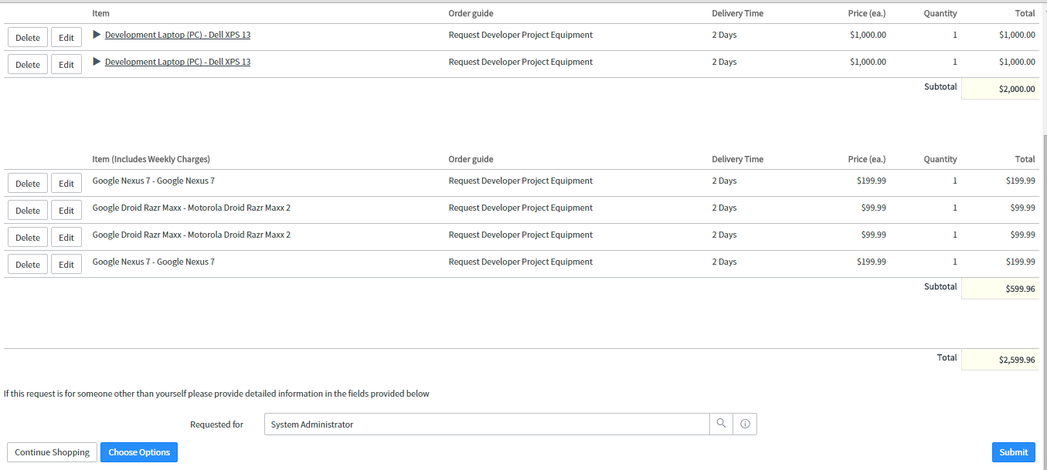This screenshot has width=1047, height=470.
Task: Select the $2,000.00 subtotal value
Action: 1016,90
